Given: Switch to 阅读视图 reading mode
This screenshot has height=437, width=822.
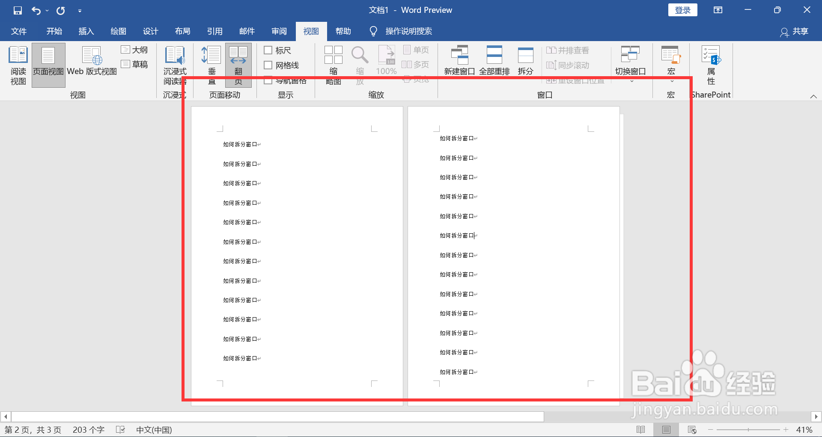Looking at the screenshot, I should click(18, 65).
